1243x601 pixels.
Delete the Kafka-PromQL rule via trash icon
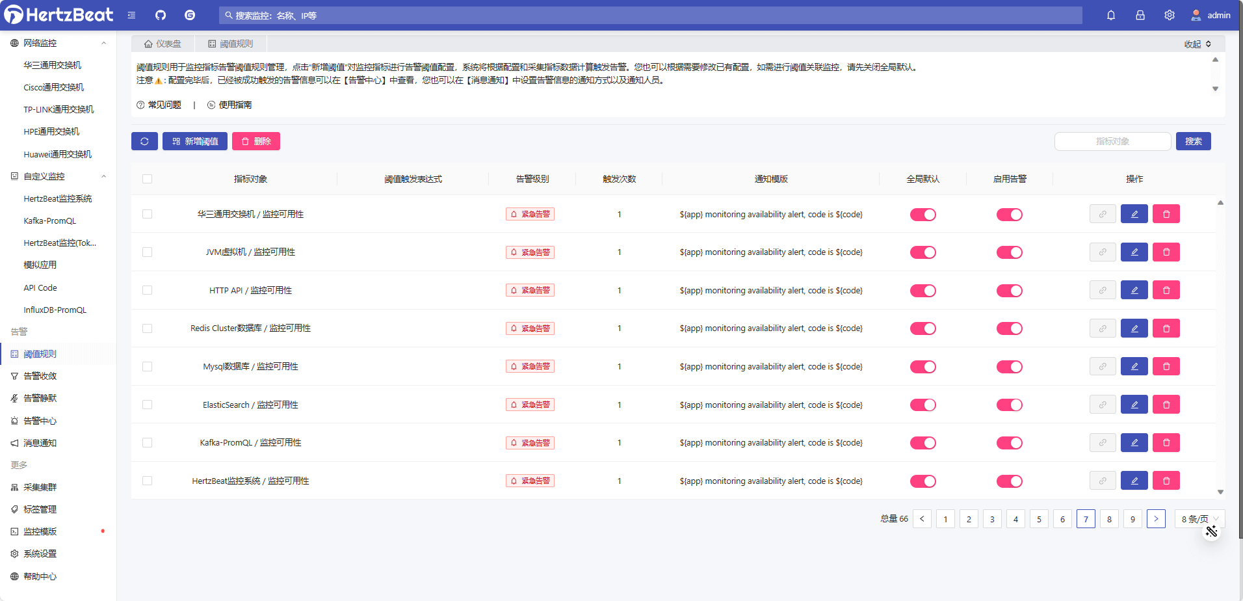coord(1166,442)
